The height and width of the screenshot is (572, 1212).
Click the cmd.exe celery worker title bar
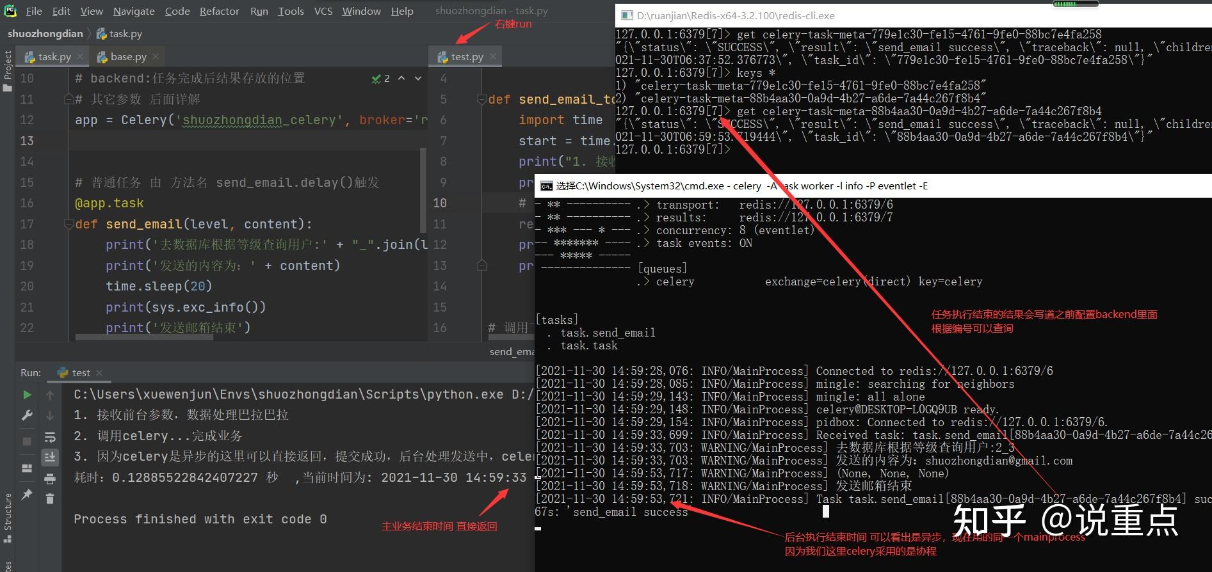873,186
